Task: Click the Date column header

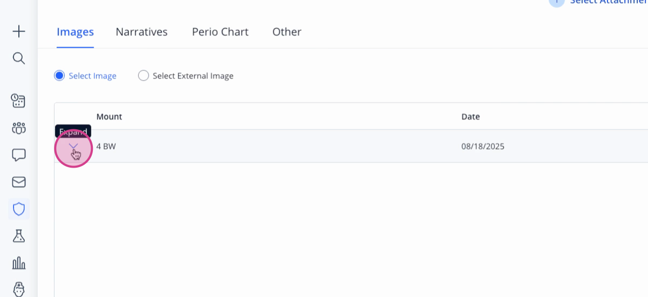Action: pyautogui.click(x=470, y=116)
